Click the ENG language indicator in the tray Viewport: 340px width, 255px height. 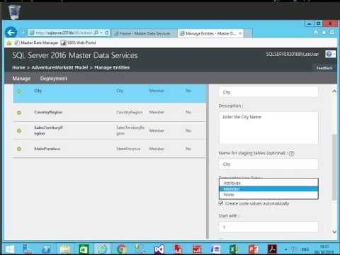pyautogui.click(x=305, y=249)
